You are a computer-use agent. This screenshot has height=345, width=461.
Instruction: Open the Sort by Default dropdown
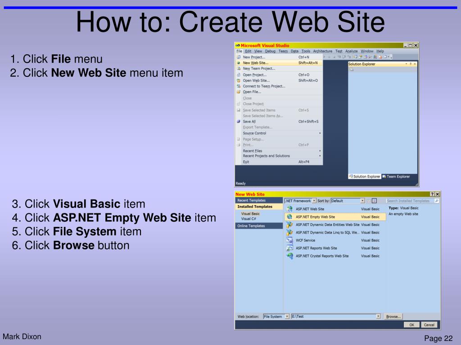pyautogui.click(x=362, y=201)
